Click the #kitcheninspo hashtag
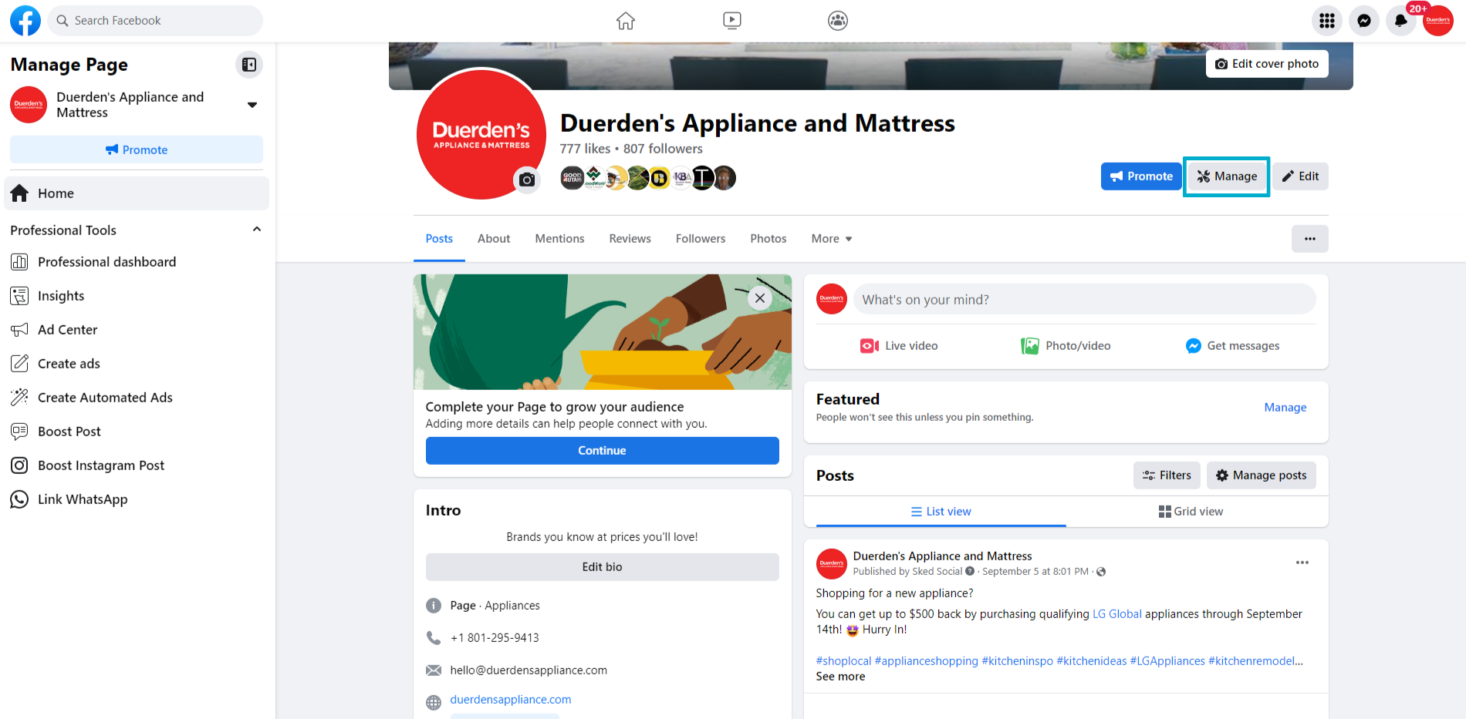The height and width of the screenshot is (719, 1466). point(1017,661)
